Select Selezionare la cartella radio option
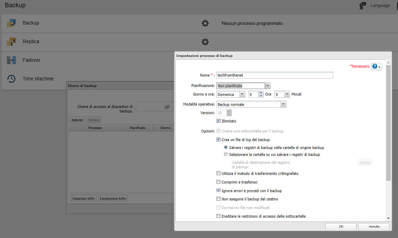Image resolution: width=398 pixels, height=238 pixels. [x=226, y=155]
